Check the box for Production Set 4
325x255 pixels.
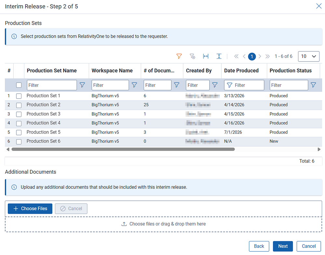coord(19,124)
